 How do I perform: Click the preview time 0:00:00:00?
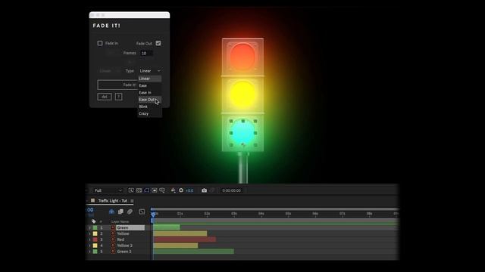231,190
